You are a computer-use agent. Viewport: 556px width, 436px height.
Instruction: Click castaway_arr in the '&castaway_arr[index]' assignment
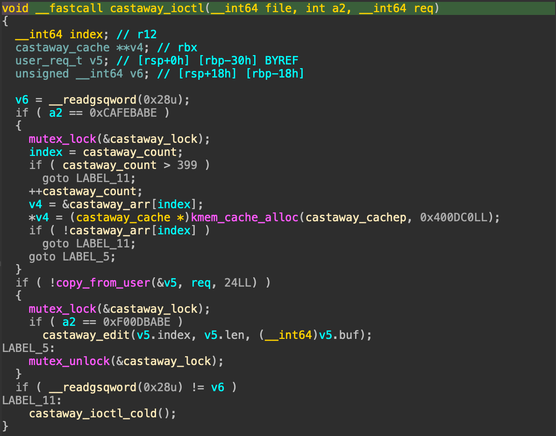[110, 204]
